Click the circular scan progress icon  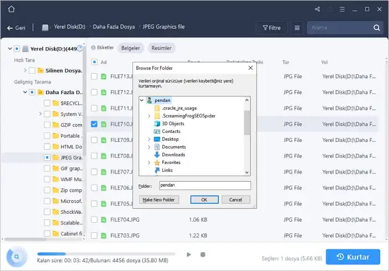18,257
